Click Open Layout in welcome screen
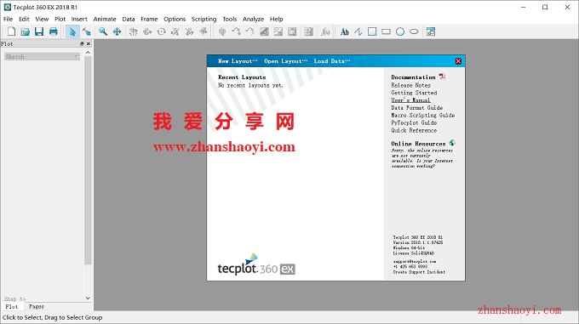The width and height of the screenshot is (579, 324). click(285, 61)
